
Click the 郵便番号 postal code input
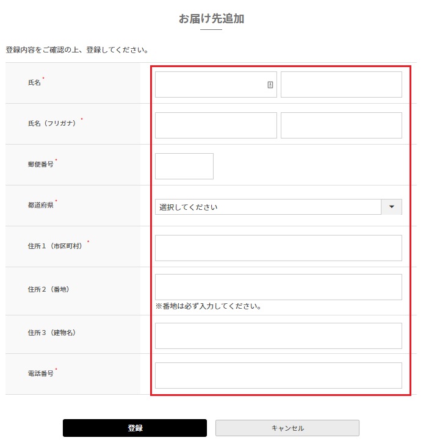pos(184,166)
